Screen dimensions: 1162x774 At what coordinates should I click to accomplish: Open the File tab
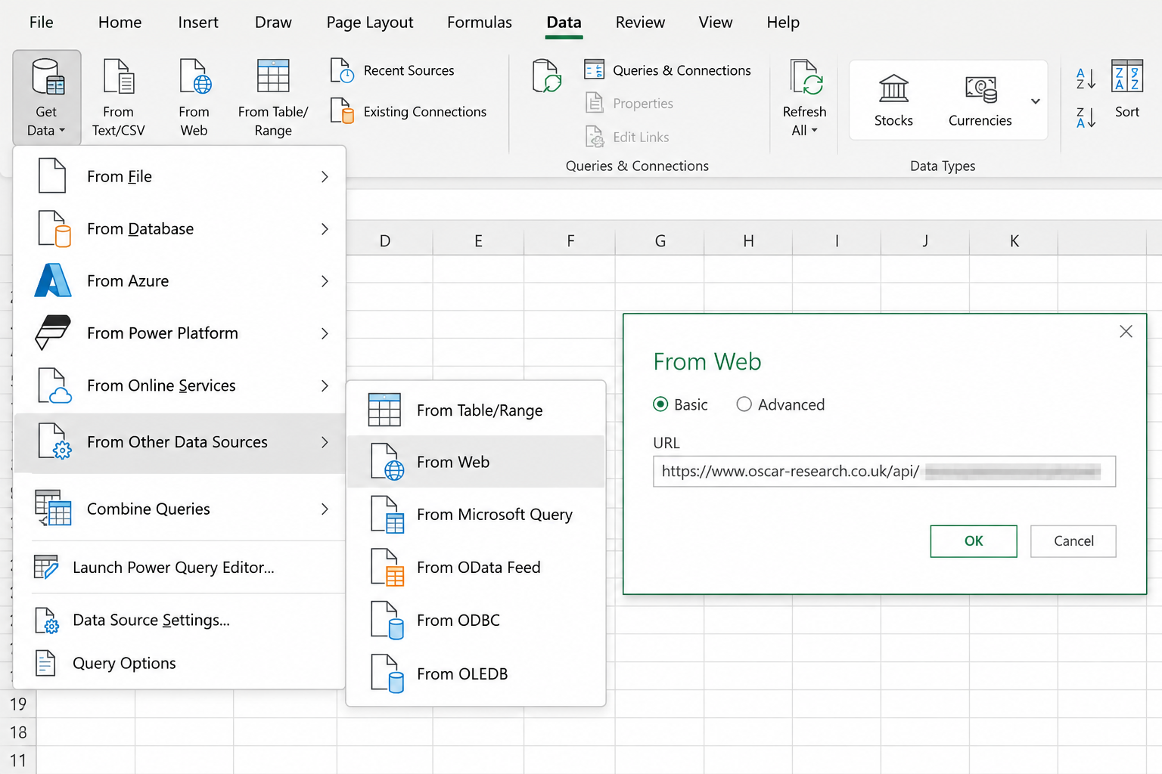(42, 22)
